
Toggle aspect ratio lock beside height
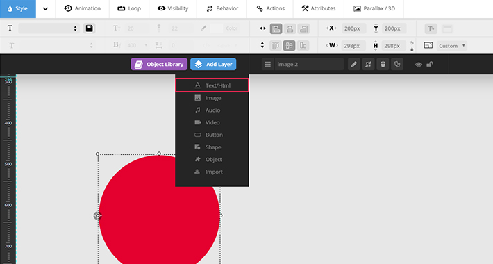coord(412,49)
